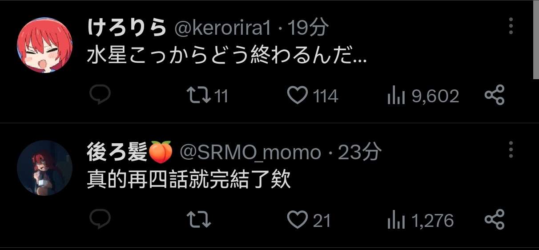Open 後ろ髪 profile avatar
Viewport: 539px width, 250px height.
point(45,168)
